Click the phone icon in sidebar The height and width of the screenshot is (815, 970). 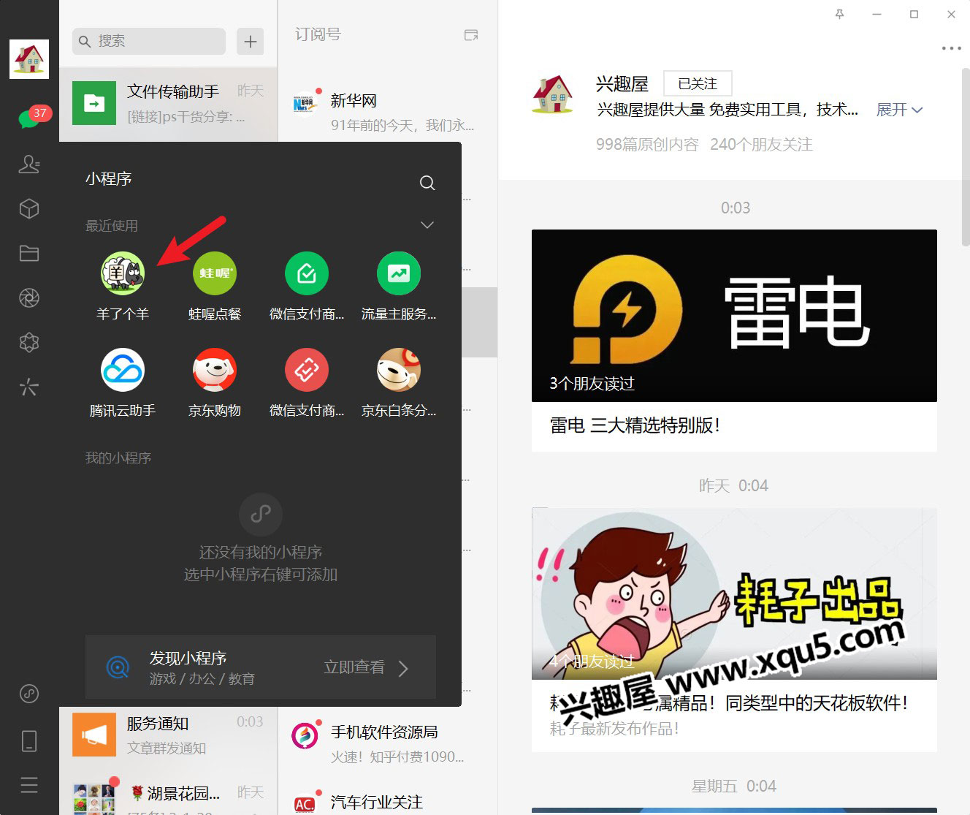click(29, 740)
